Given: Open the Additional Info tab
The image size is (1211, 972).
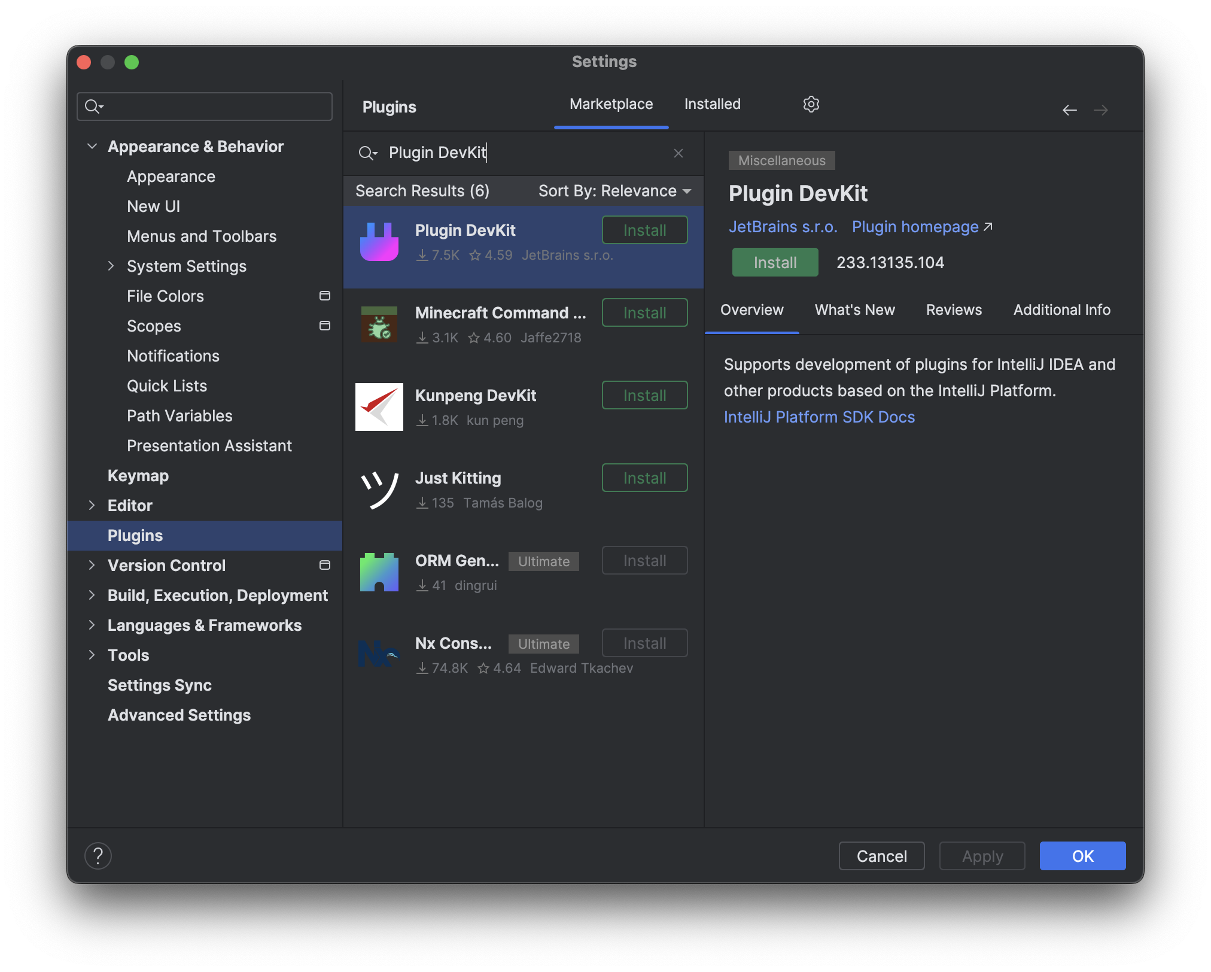Looking at the screenshot, I should [1061, 310].
